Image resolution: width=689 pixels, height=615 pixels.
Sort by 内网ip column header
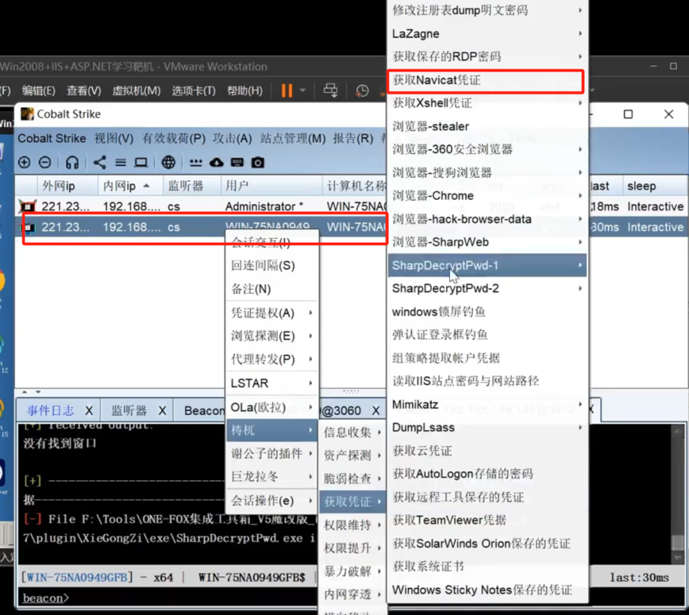(x=131, y=186)
